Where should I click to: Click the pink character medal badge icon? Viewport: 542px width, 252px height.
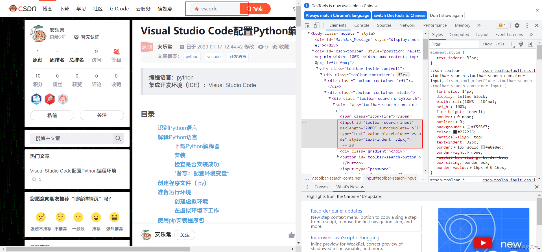tap(63, 99)
